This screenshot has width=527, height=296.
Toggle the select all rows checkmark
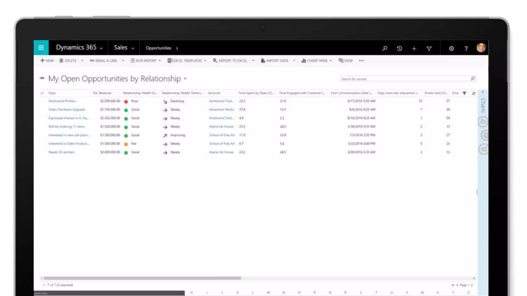pyautogui.click(x=42, y=93)
